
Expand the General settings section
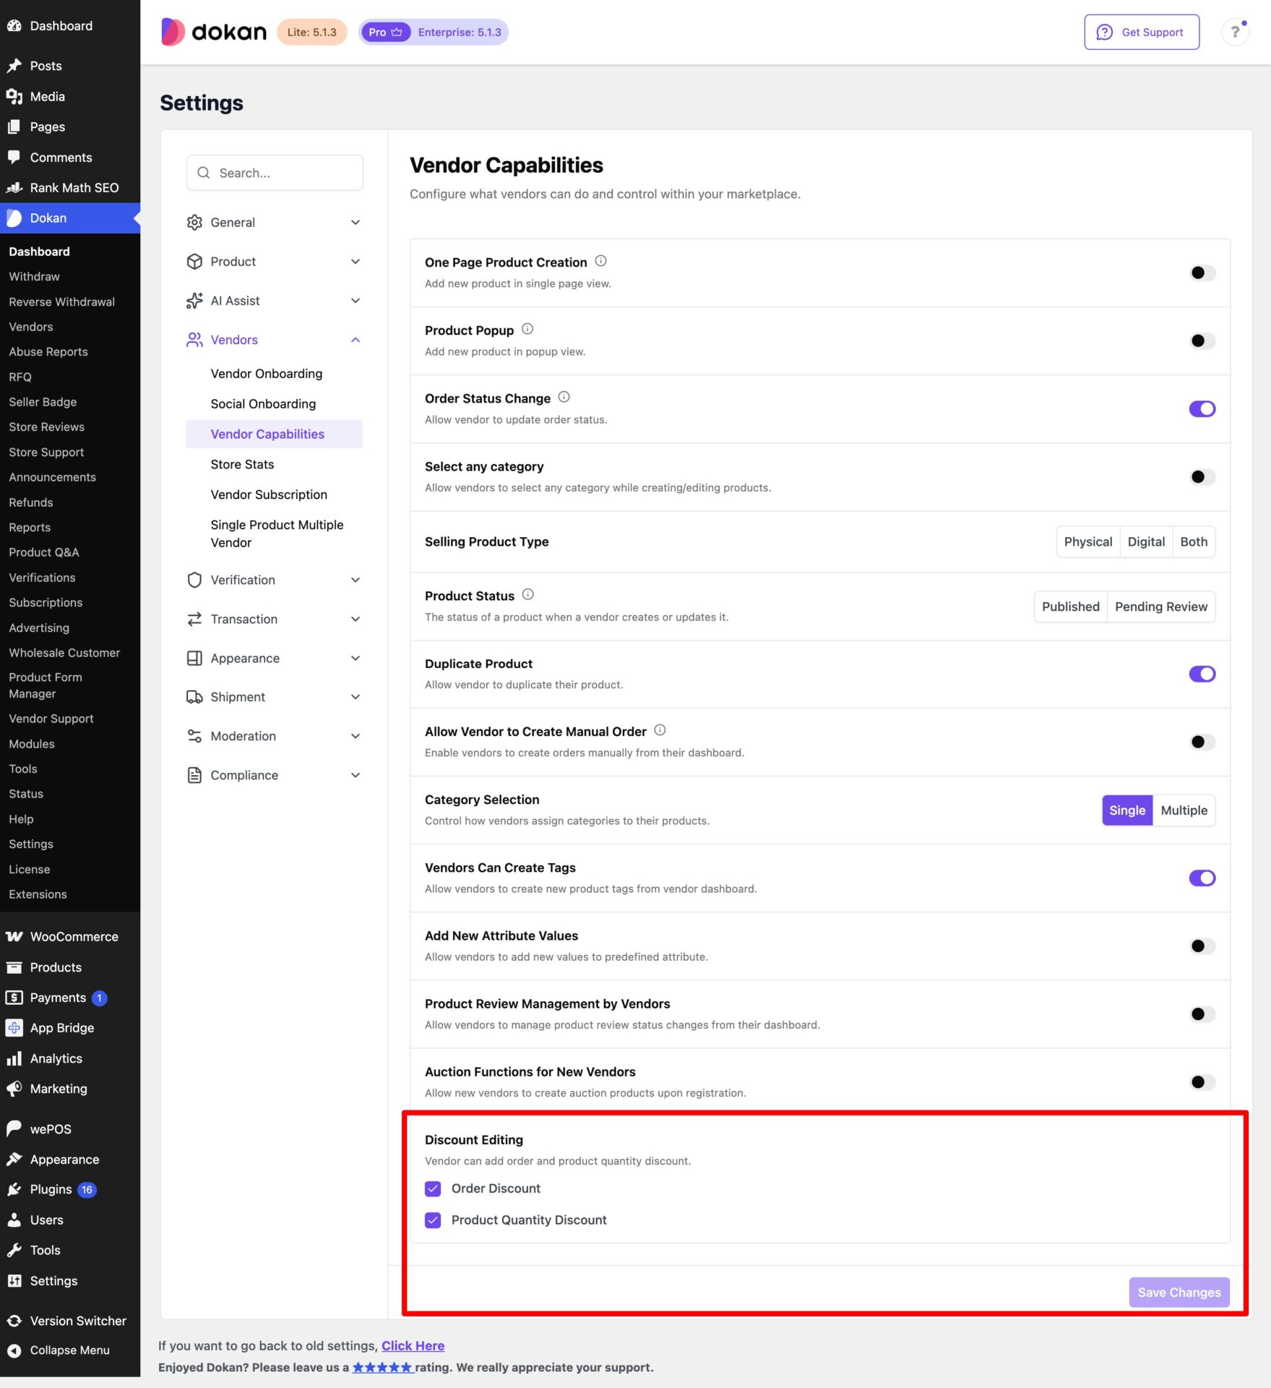[x=274, y=222]
